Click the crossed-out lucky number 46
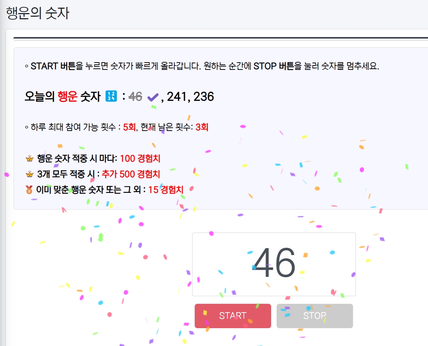Screen dimensions: 428x346 135,97
